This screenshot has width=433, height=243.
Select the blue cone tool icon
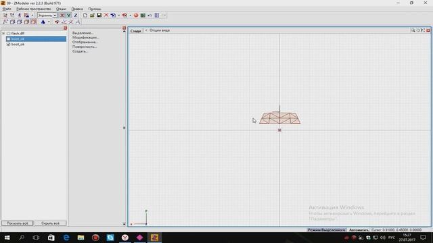coord(43,22)
